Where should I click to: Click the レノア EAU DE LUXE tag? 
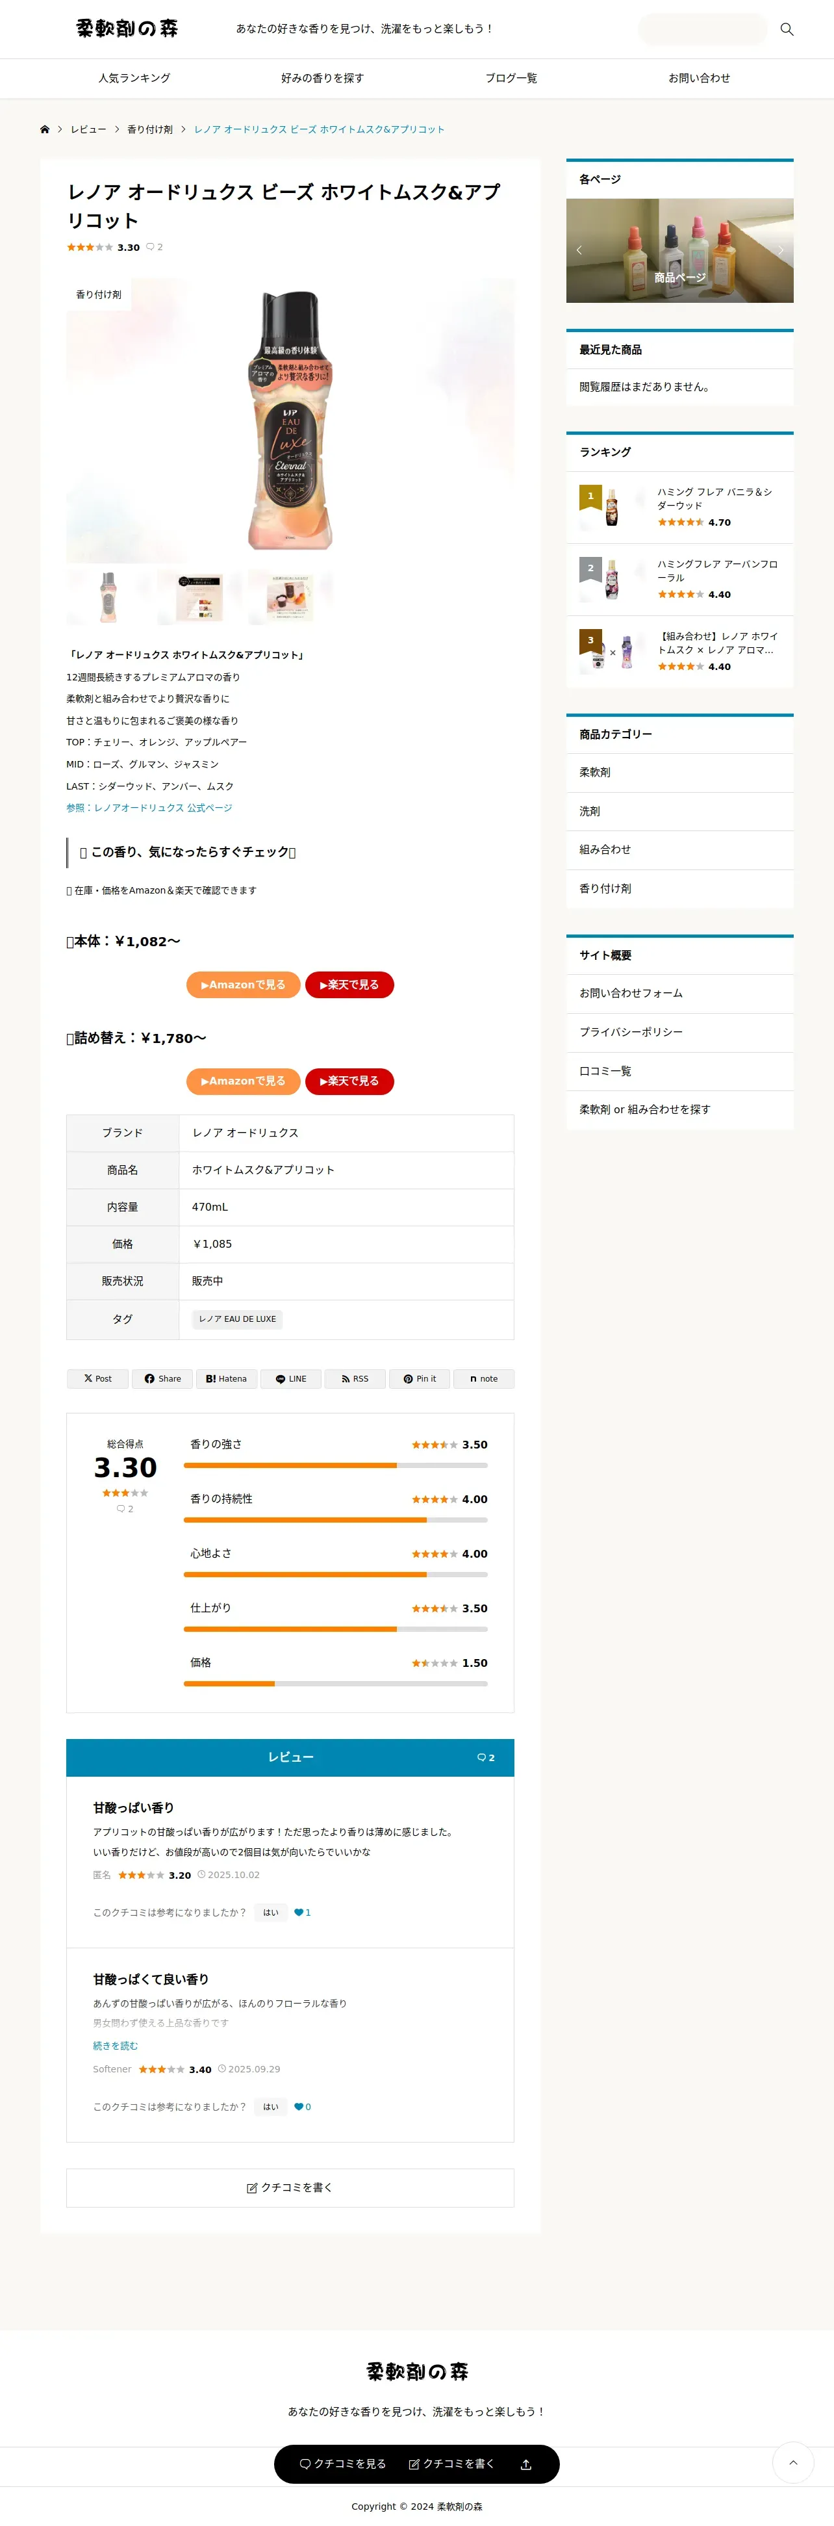click(x=237, y=1319)
